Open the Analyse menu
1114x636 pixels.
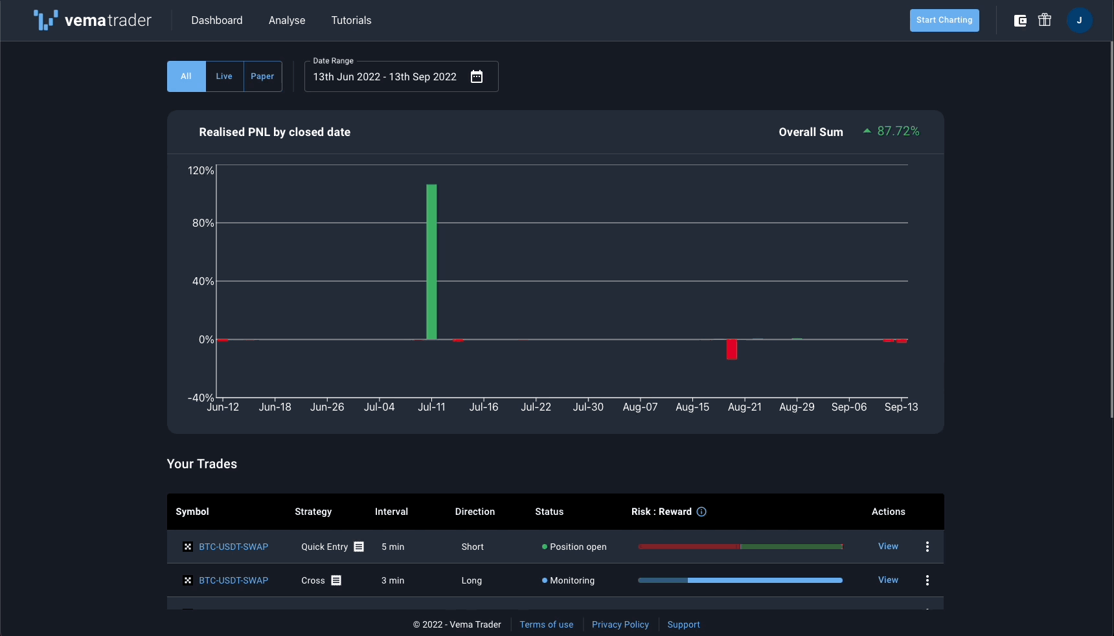click(287, 21)
